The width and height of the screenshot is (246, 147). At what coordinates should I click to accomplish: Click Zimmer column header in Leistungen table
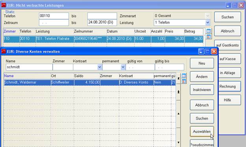[x=11, y=31]
